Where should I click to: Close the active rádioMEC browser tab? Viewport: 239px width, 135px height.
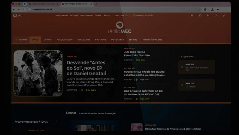pyautogui.click(x=91, y=4)
